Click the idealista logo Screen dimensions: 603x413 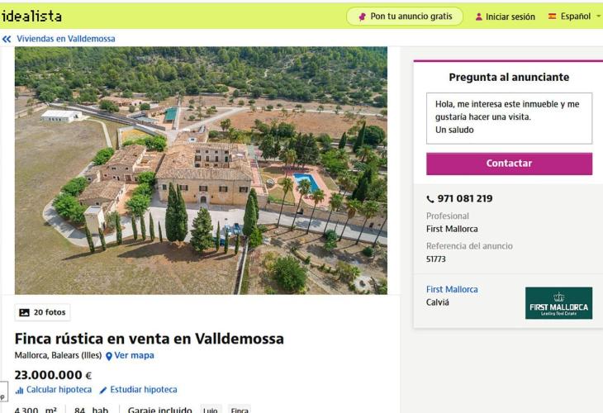pos(31,17)
